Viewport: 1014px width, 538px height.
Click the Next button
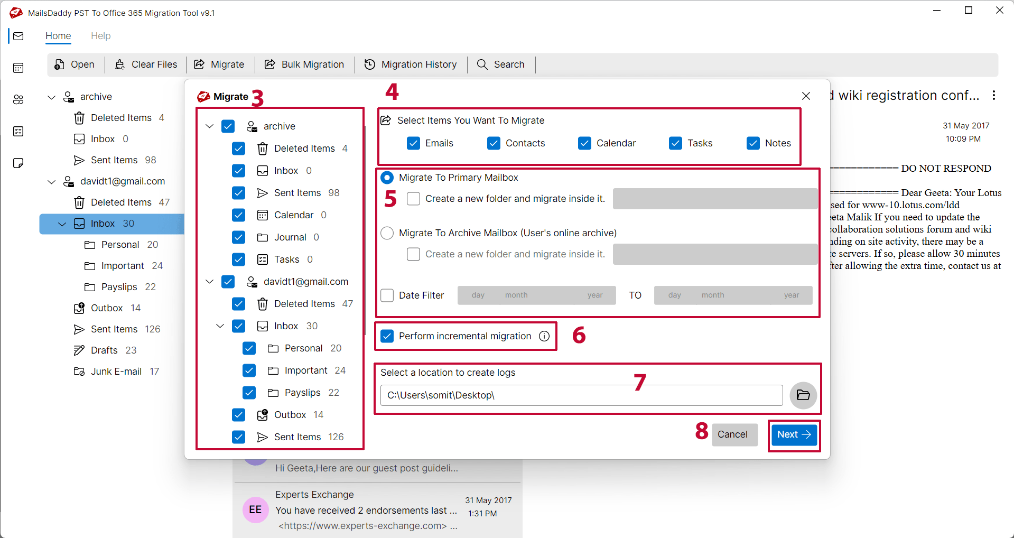(794, 434)
